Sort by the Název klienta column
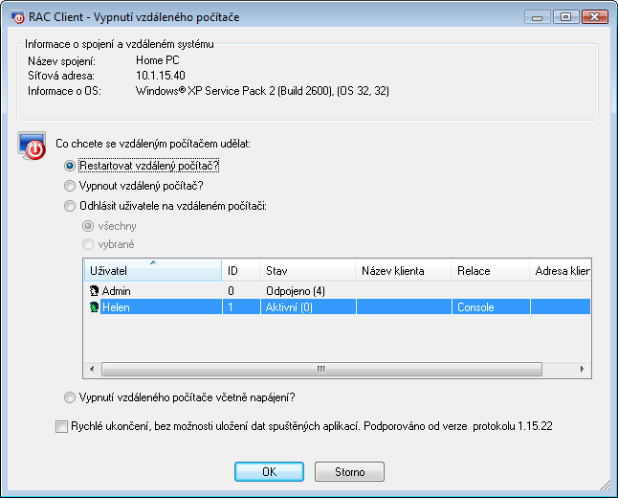The image size is (618, 498). point(403,270)
